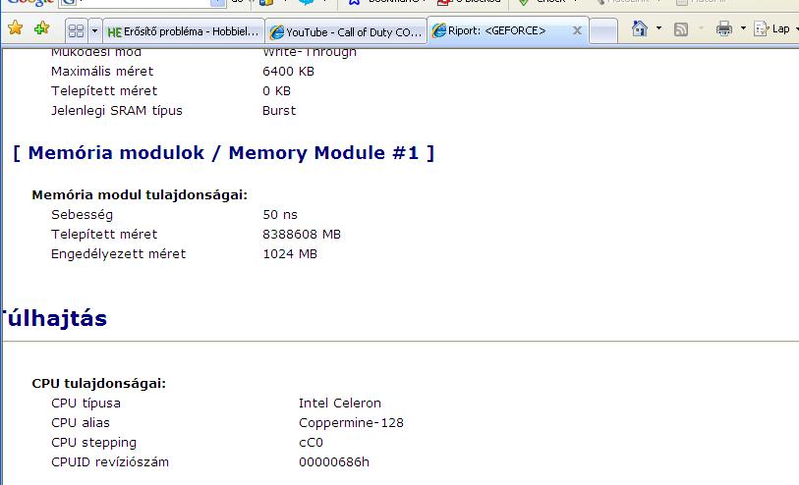Screen dimensions: 799x485
Task: Select the 1024 MB value
Action: click(x=290, y=254)
